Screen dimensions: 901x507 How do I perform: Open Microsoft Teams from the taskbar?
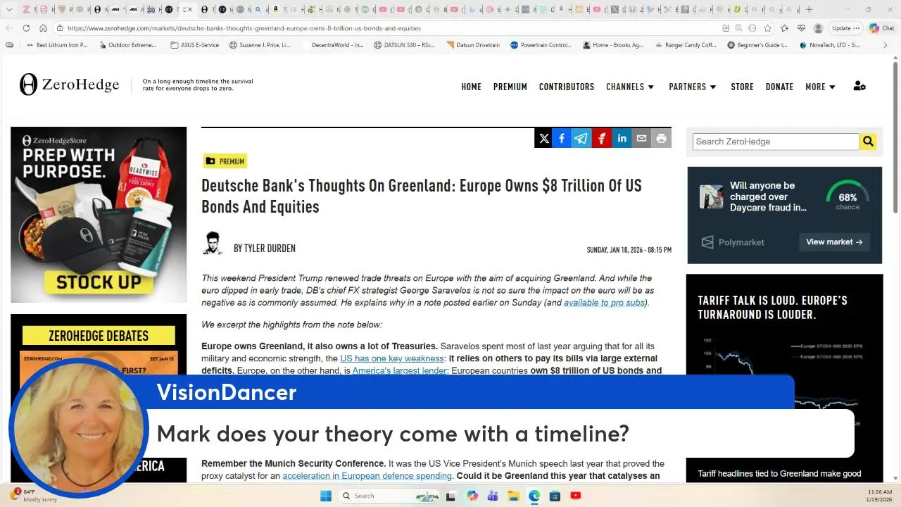click(x=493, y=496)
